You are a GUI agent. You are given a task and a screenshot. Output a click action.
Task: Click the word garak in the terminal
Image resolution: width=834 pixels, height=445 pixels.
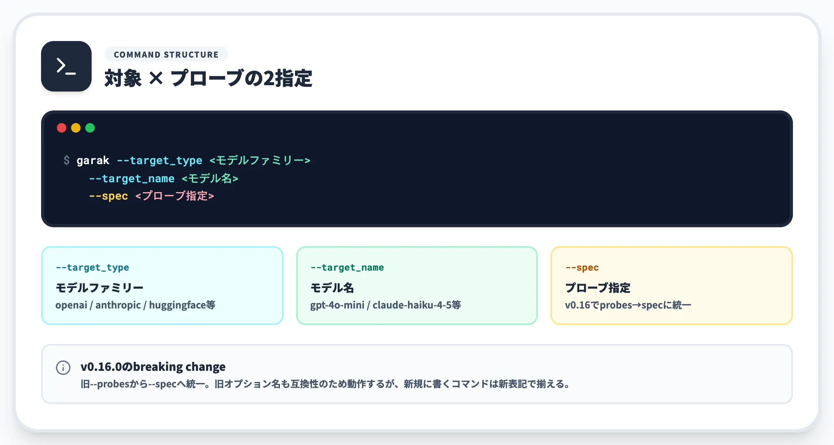coord(93,160)
